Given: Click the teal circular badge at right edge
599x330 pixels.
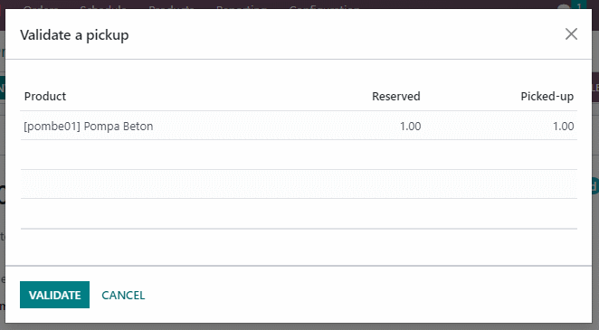Looking at the screenshot, I should tap(594, 186).
